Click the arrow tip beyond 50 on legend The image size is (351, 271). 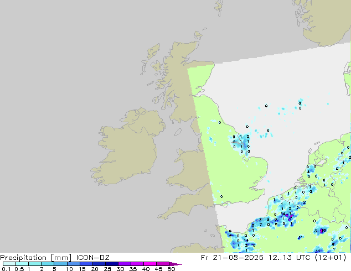(x=176, y=264)
